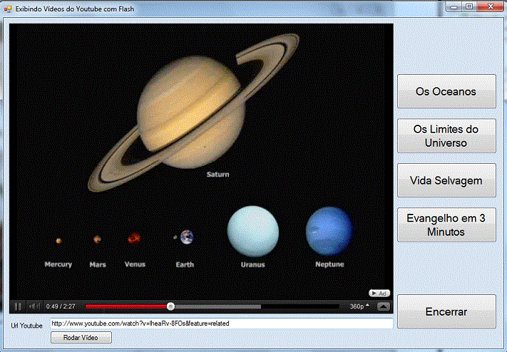Play the Os Limites do Universo video
The image size is (507, 352).
tap(446, 136)
